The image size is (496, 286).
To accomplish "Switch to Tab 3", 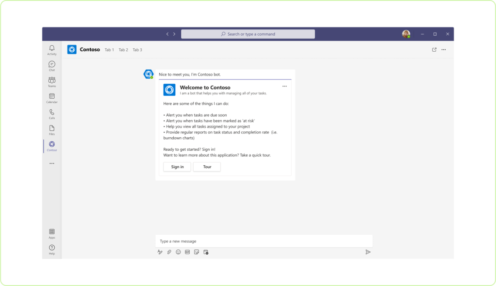I will 137,50.
